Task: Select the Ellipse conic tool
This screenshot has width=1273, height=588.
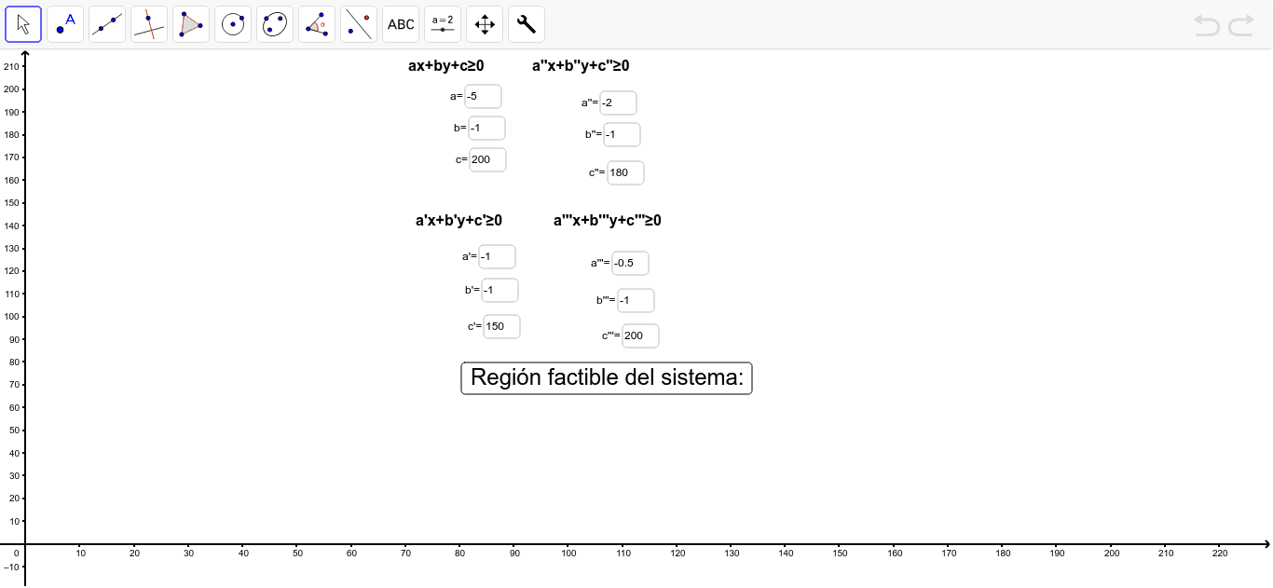Action: click(275, 24)
